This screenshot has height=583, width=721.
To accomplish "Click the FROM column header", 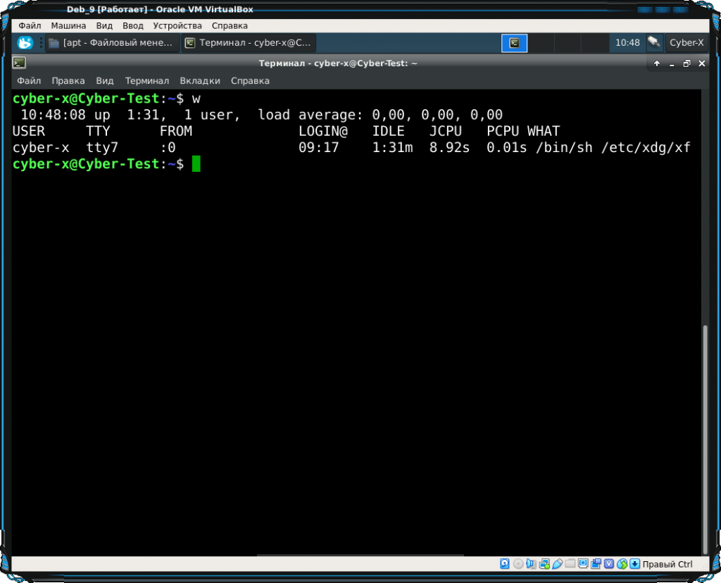I will click(175, 132).
